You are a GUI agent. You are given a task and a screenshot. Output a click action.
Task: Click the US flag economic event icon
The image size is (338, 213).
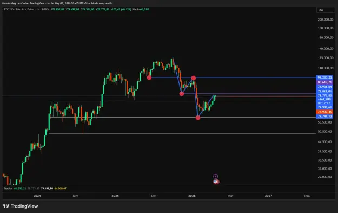[x=216, y=182]
